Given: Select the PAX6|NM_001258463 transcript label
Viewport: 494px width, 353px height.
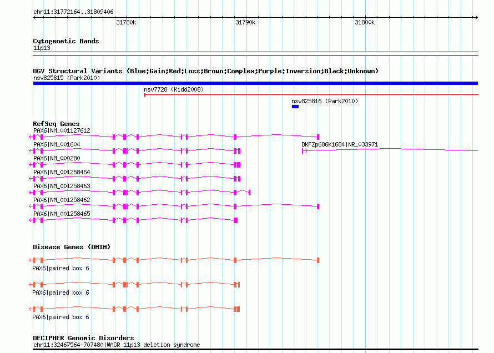Looking at the screenshot, I should [x=62, y=186].
